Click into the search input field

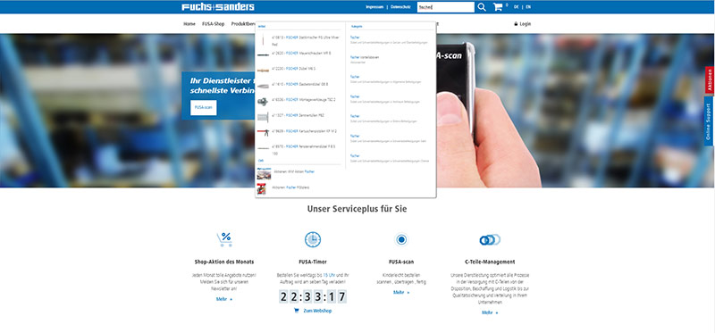click(x=445, y=7)
